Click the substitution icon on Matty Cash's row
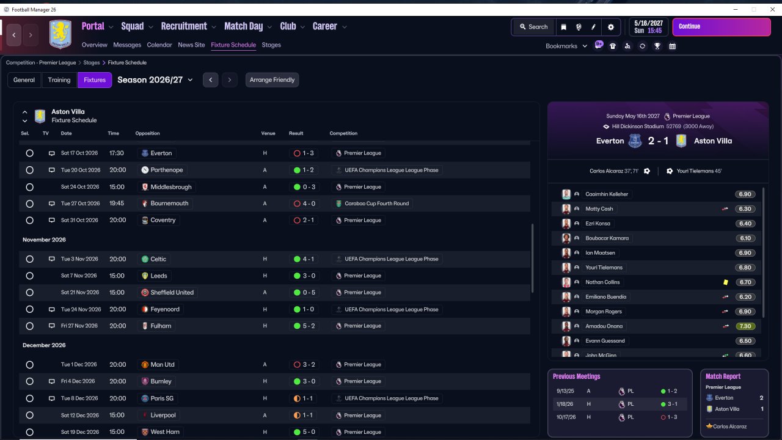Viewport: 782px width, 440px height. tap(725, 209)
